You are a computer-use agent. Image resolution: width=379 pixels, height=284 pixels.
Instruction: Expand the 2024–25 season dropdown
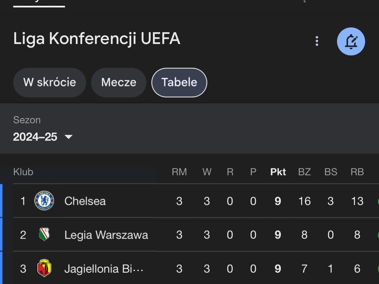(x=35, y=137)
